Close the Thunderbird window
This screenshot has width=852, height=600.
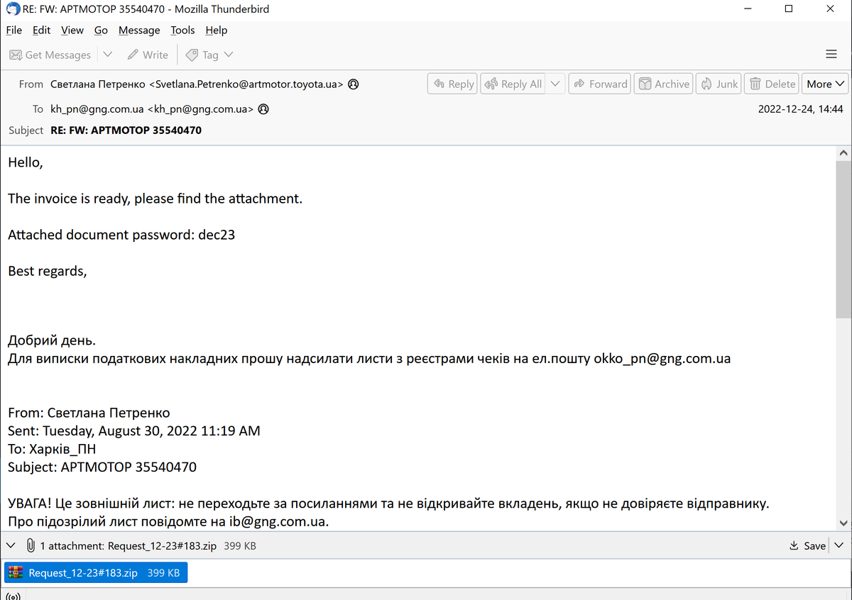click(830, 9)
